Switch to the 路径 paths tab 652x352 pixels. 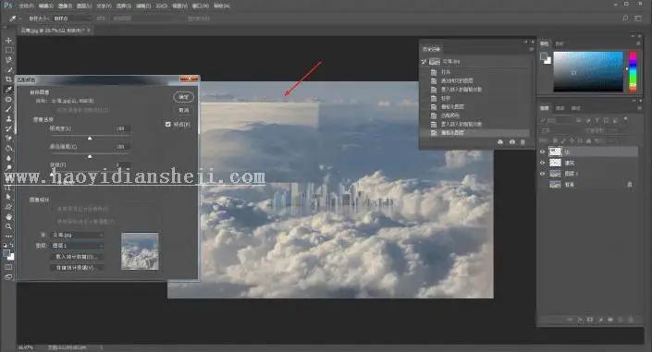[x=575, y=108]
